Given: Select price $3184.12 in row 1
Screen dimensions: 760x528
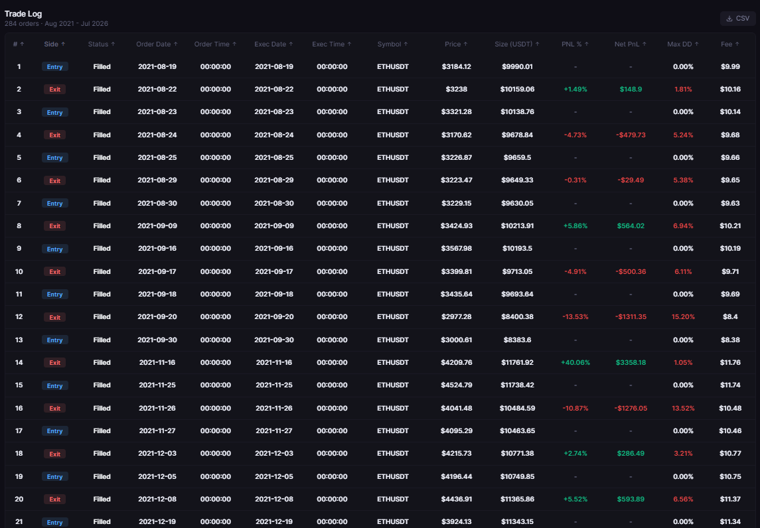Looking at the screenshot, I should (x=456, y=67).
